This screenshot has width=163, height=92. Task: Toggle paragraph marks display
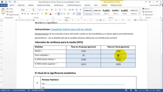(80, 10)
